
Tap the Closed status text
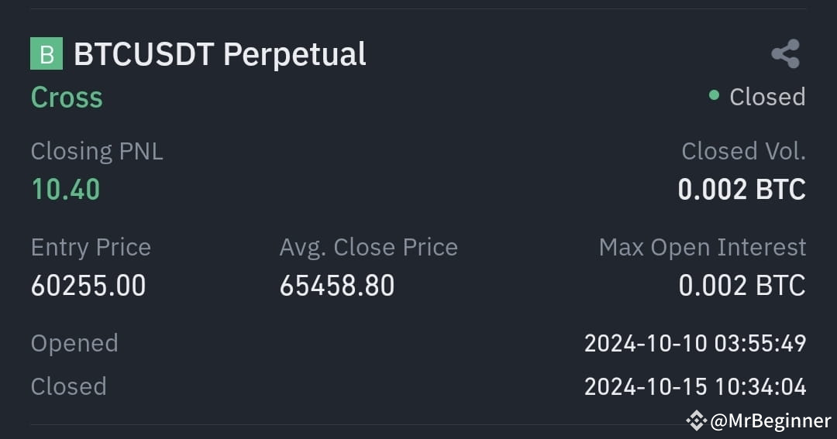click(x=767, y=97)
